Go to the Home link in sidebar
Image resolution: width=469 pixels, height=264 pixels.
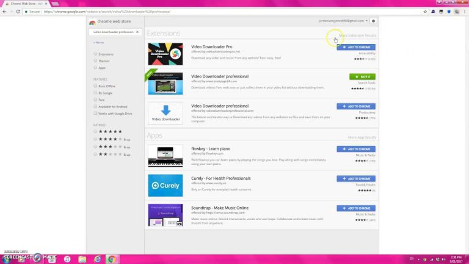[98, 43]
